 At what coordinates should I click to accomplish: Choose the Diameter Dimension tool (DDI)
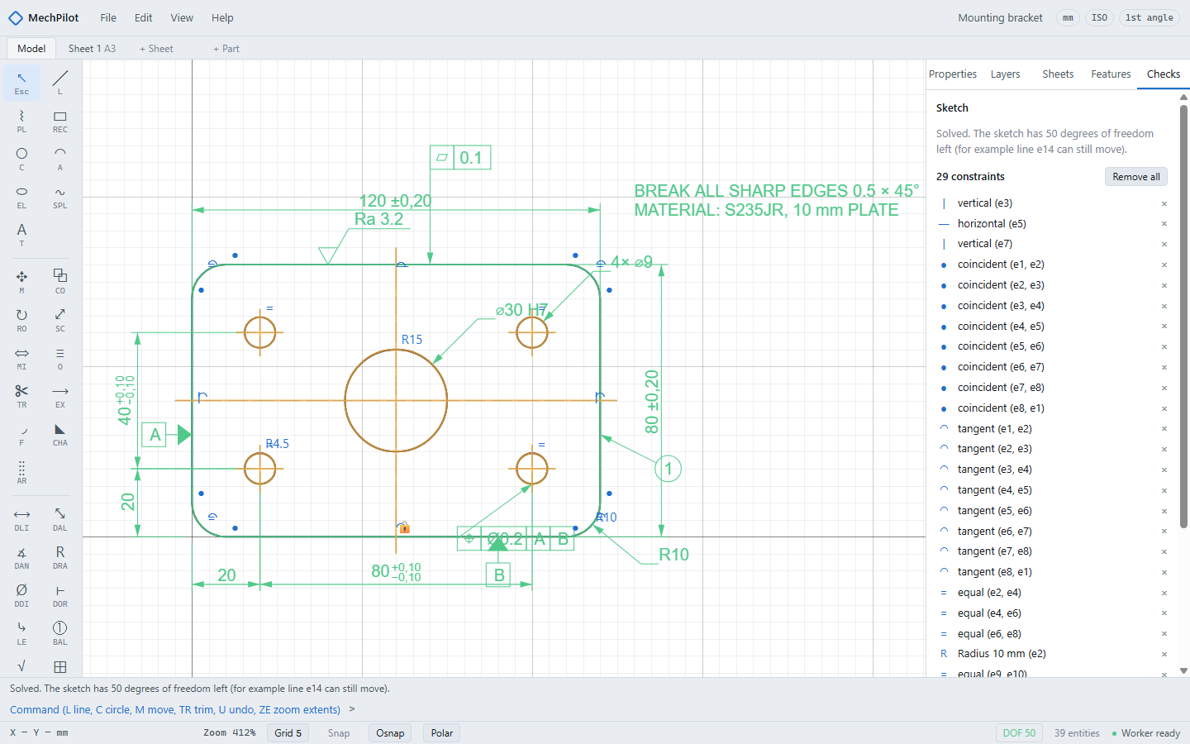coord(21,594)
